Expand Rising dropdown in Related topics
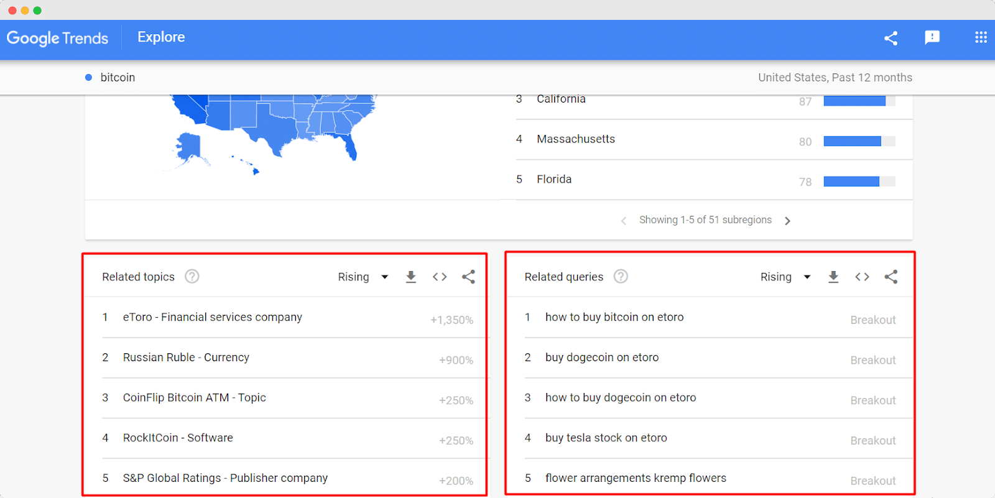This screenshot has width=995, height=498. (363, 277)
